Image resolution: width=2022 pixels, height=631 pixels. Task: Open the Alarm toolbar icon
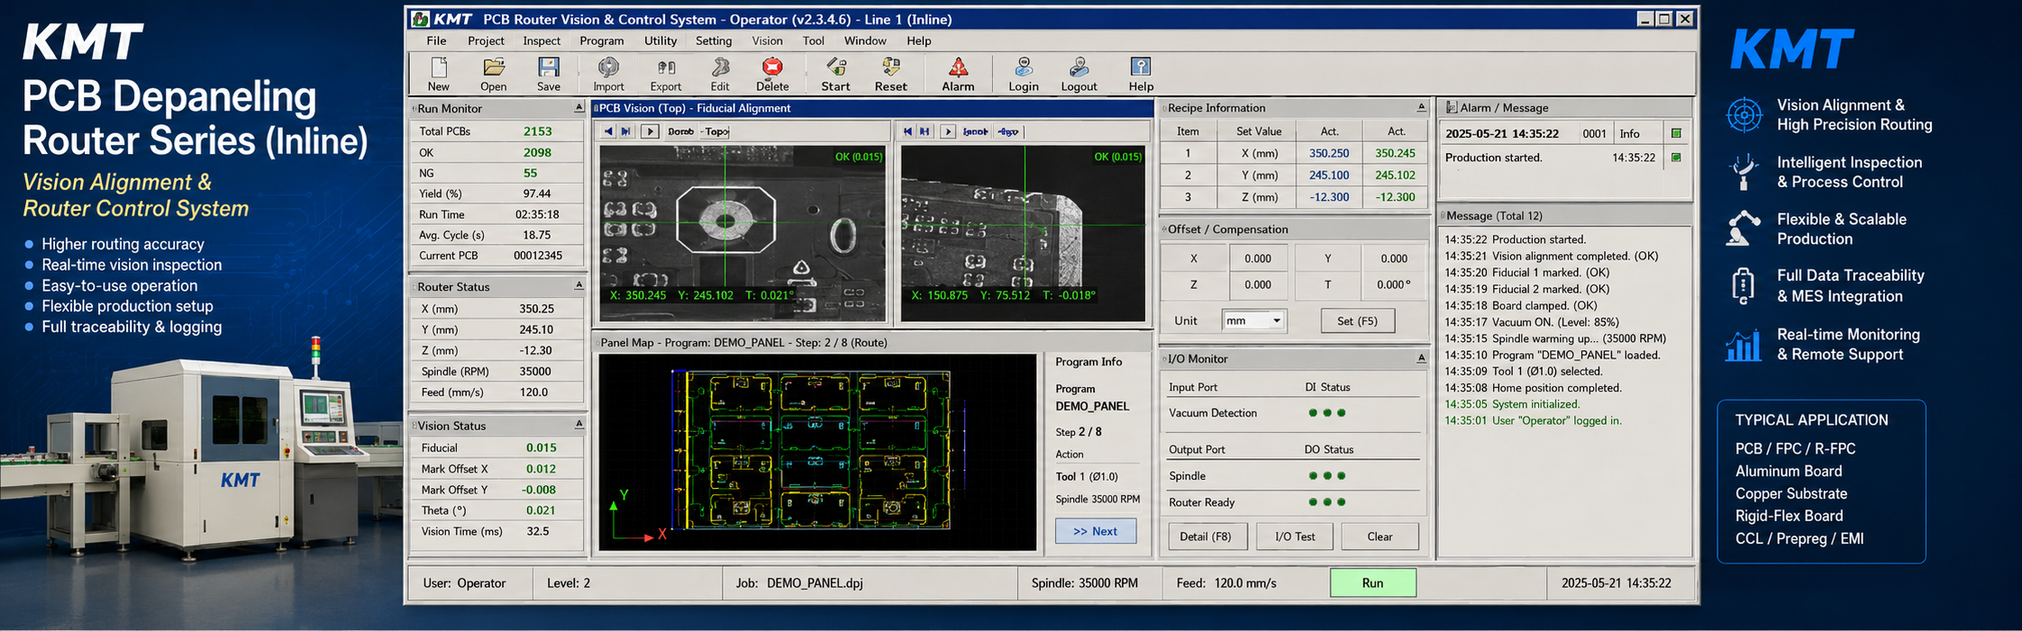coord(958,68)
